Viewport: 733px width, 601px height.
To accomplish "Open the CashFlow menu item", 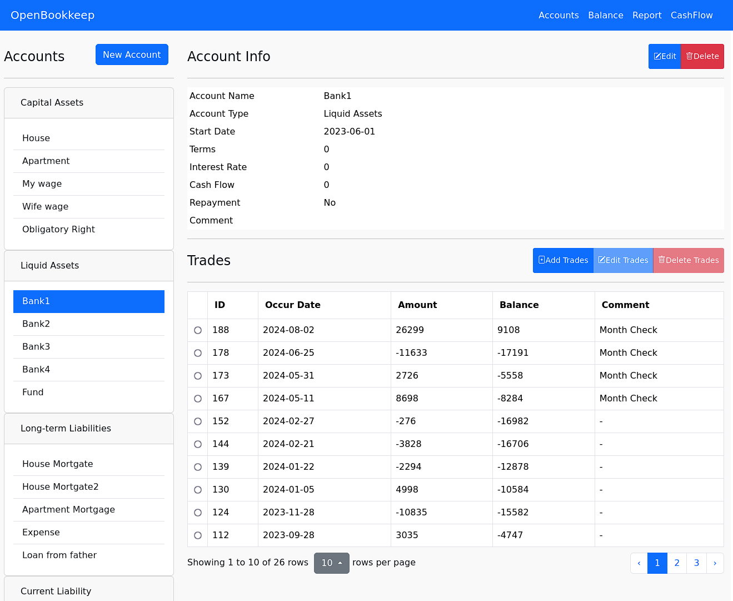I will click(691, 16).
